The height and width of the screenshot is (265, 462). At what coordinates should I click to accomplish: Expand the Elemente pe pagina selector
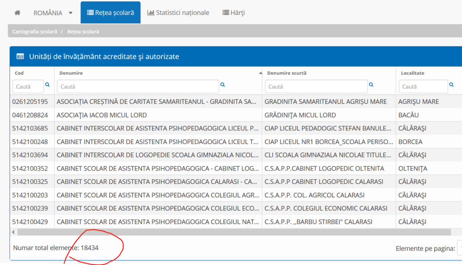click(x=459, y=248)
